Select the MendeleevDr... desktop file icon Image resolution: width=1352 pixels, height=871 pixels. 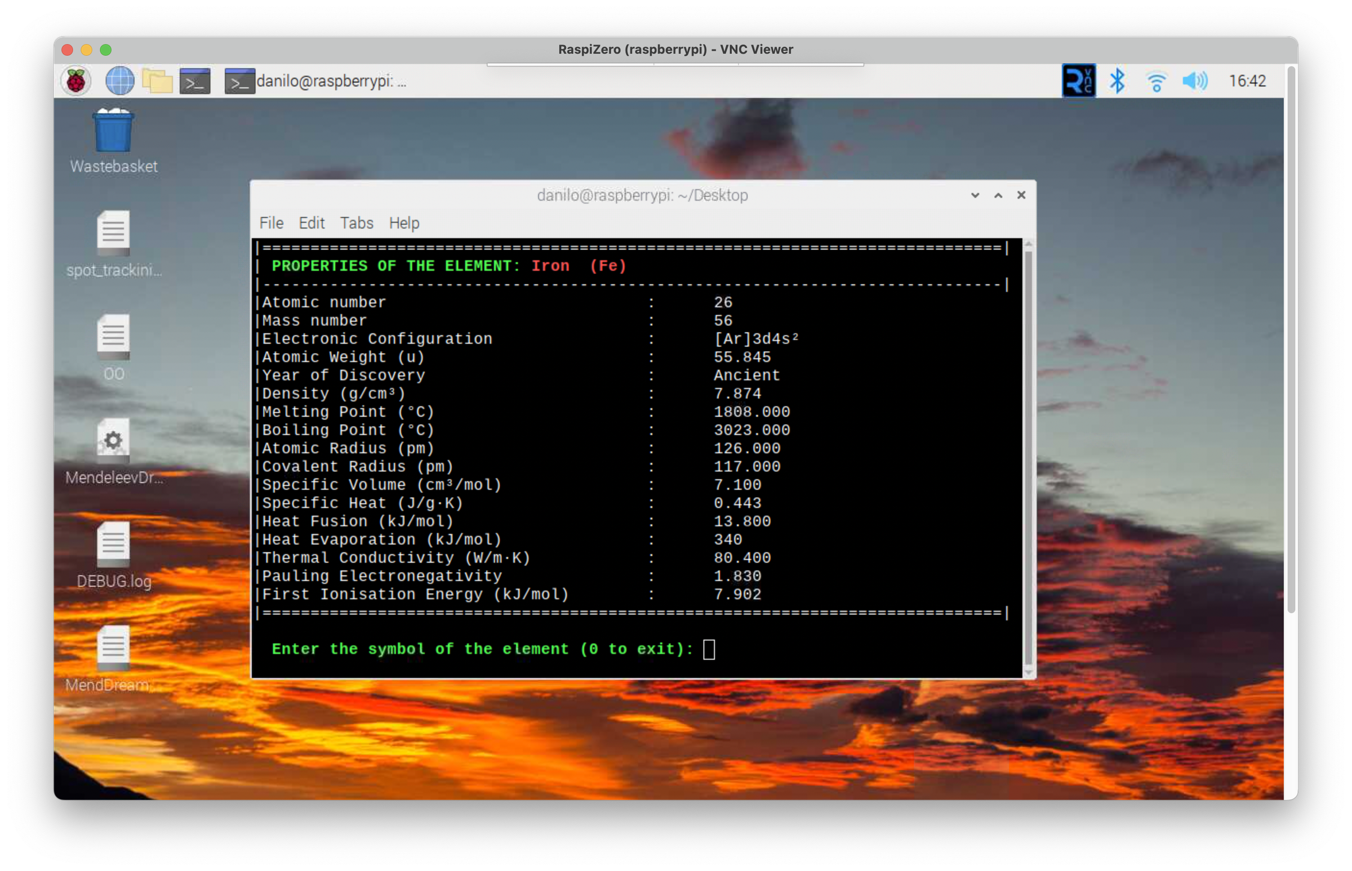[x=113, y=441]
